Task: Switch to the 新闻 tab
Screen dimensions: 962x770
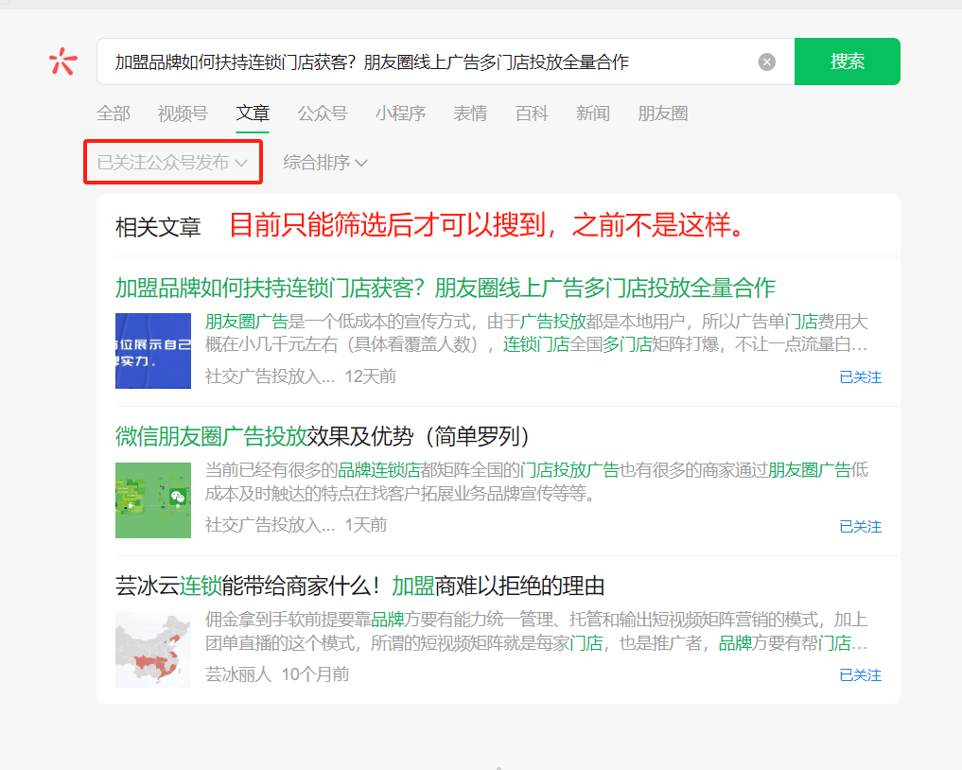Action: click(593, 114)
